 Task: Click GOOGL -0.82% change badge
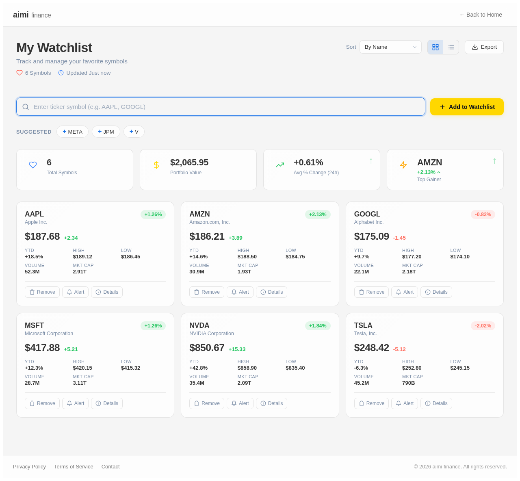click(x=483, y=214)
